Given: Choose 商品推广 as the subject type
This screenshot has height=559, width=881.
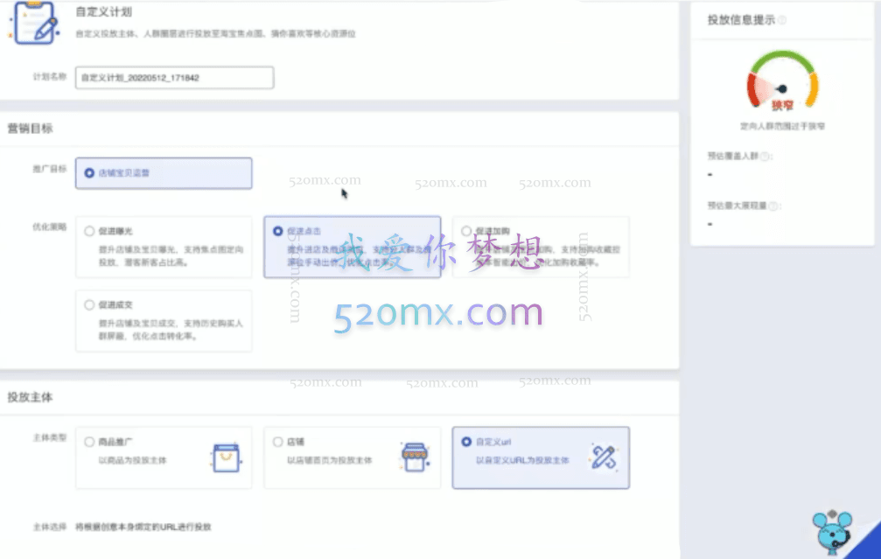Looking at the screenshot, I should tap(89, 441).
